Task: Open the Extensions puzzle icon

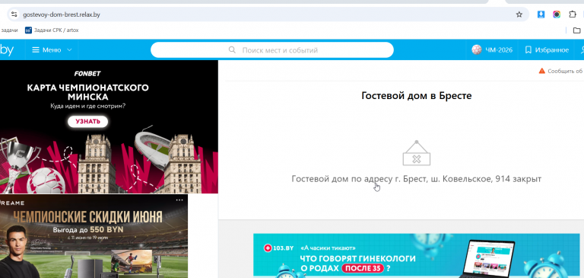Action: click(x=573, y=14)
